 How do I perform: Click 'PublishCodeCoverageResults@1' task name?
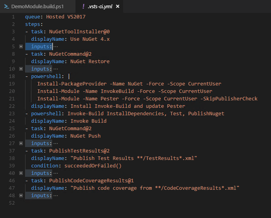click(91, 180)
